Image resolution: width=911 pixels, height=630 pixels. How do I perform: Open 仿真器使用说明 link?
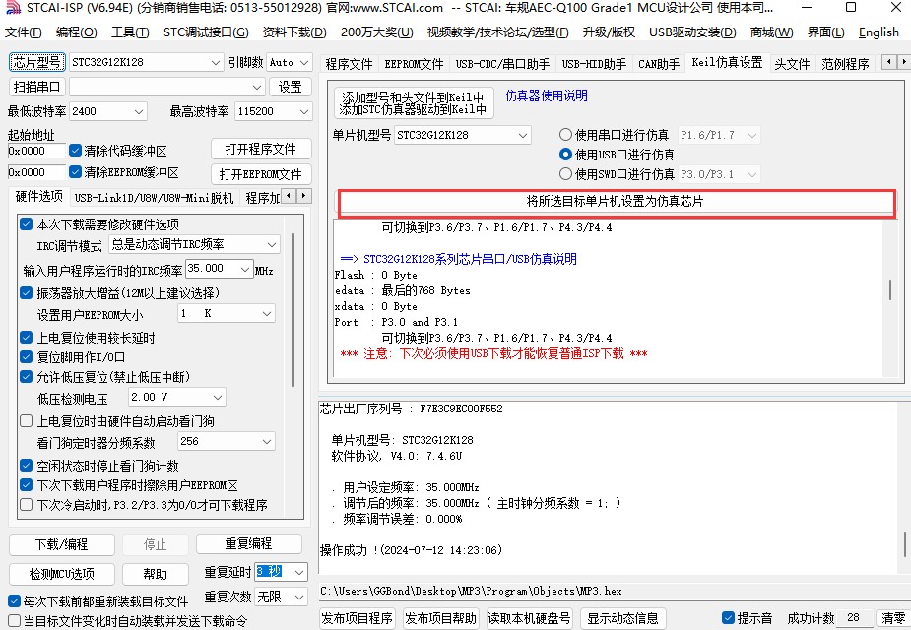tap(546, 95)
